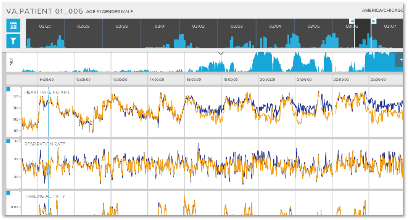Click the patient name VA,PATIENT 01_006
This screenshot has width=408, height=220.
pos(44,11)
